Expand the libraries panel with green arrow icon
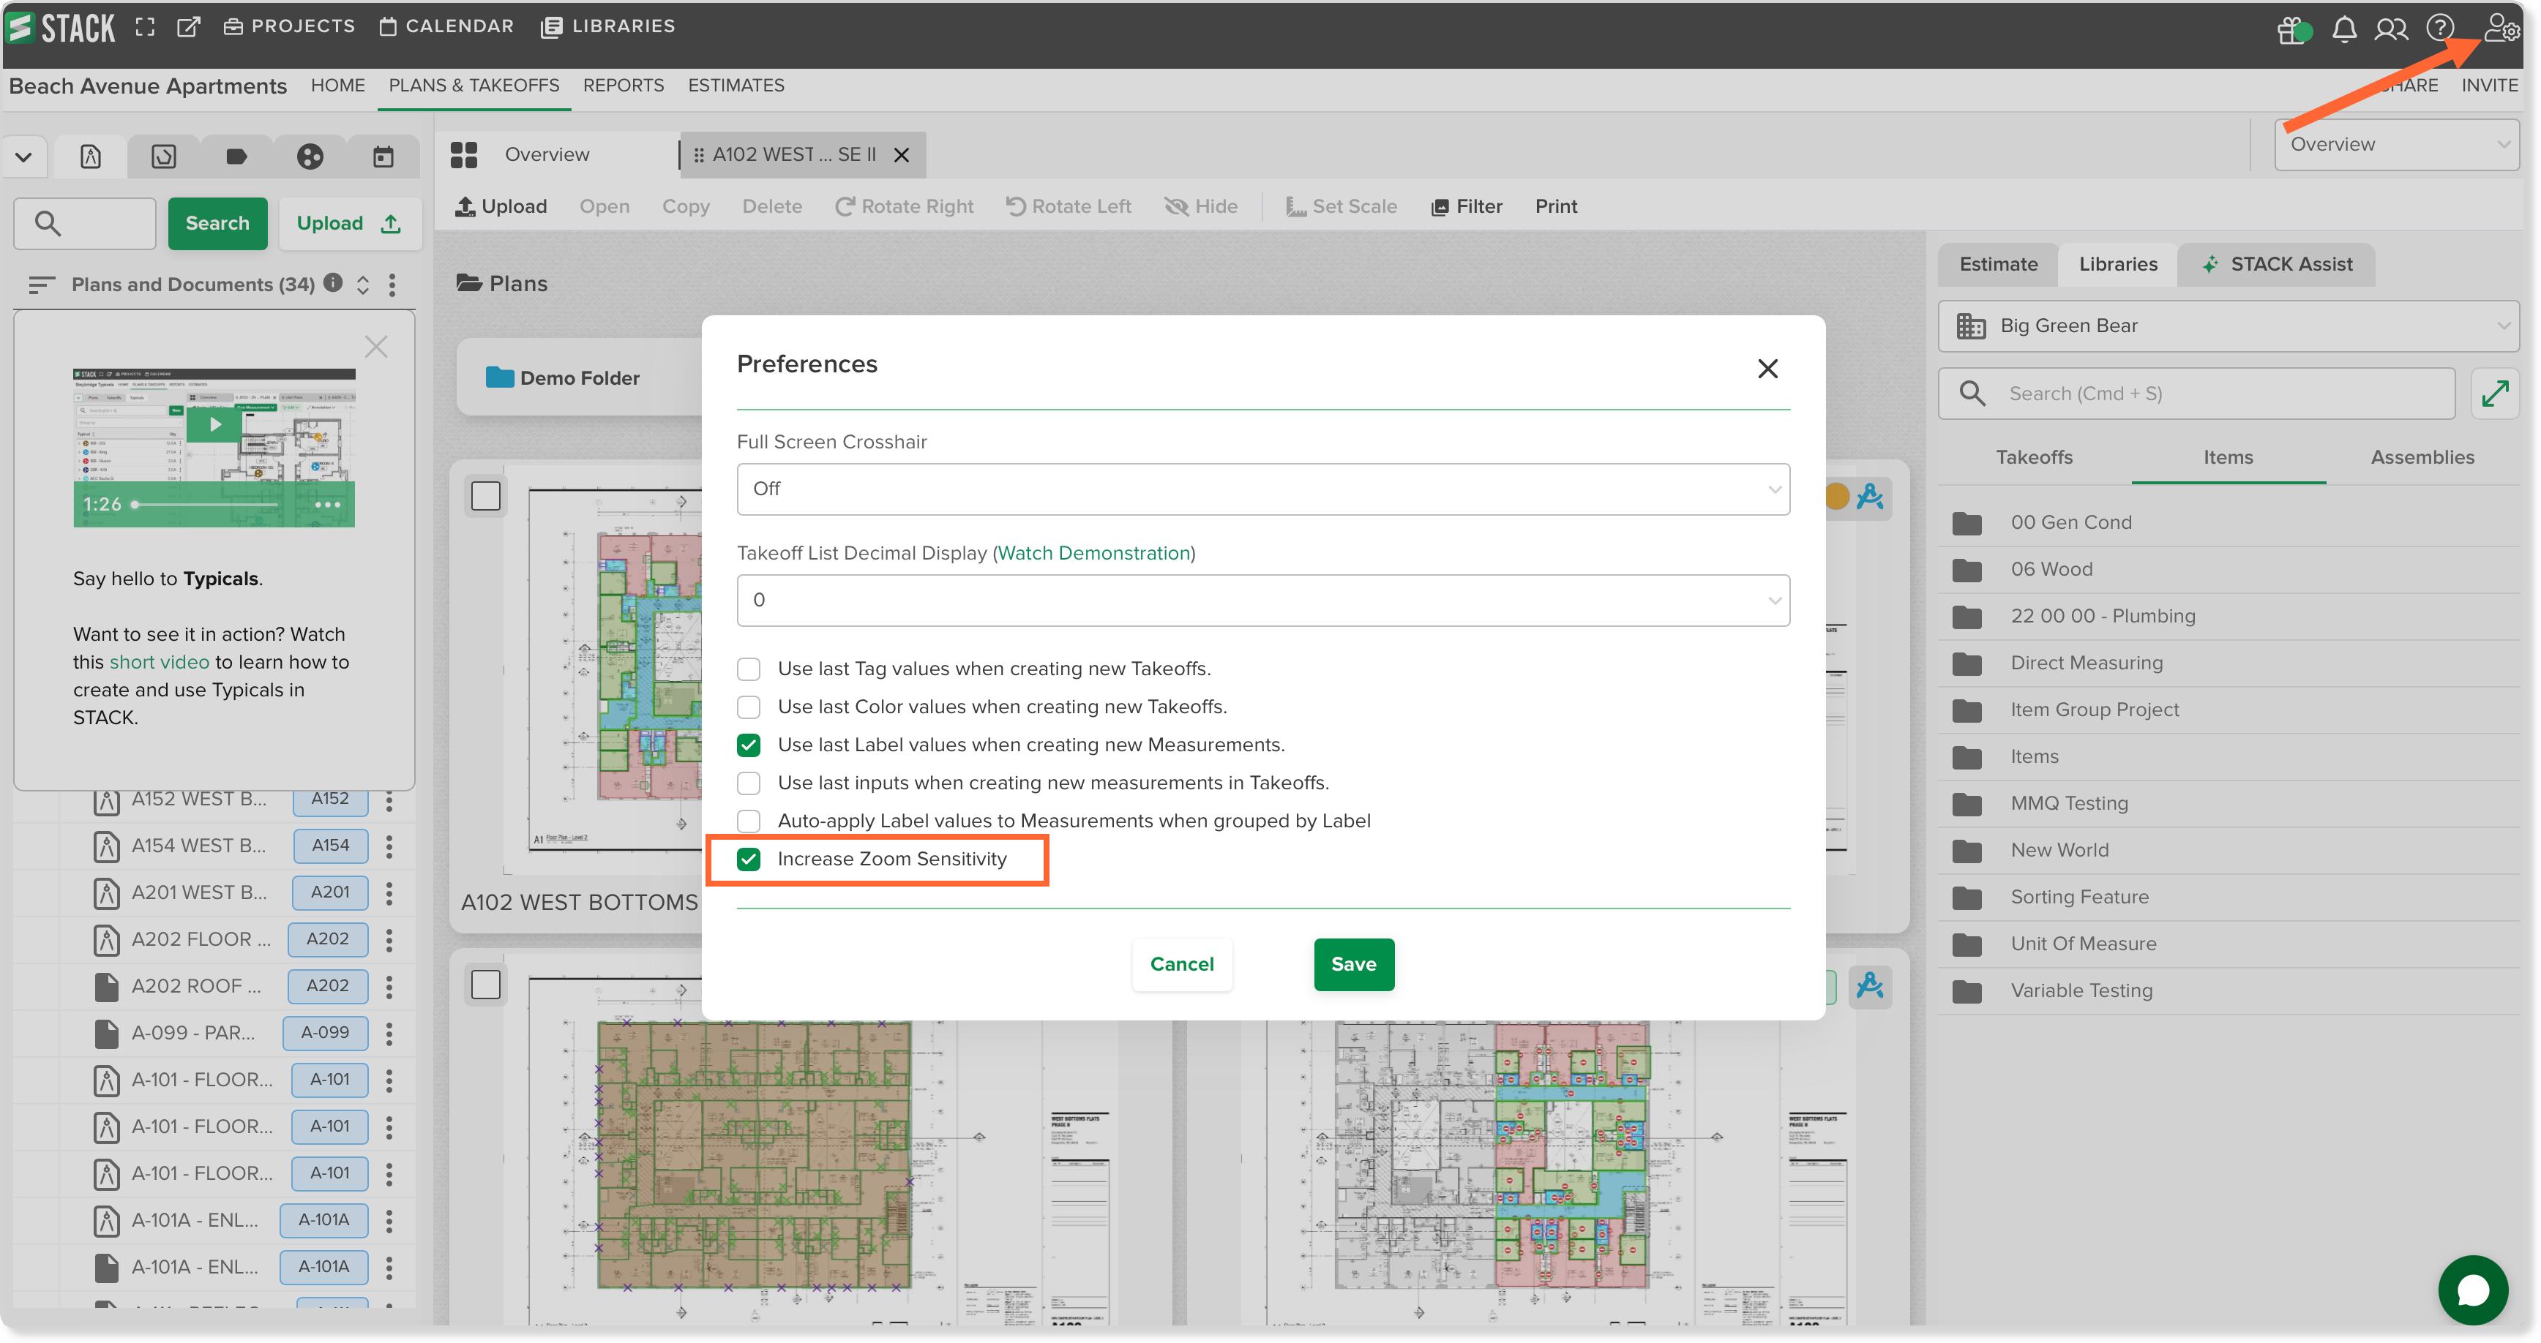2541x1343 pixels. coord(2496,394)
